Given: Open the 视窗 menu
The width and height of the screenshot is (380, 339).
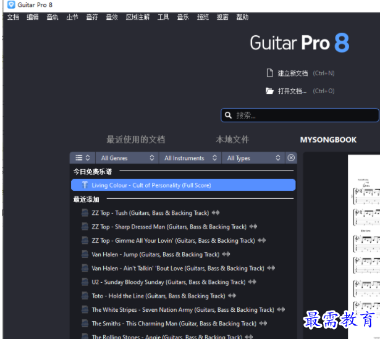Looking at the screenshot, I should [x=222, y=17].
